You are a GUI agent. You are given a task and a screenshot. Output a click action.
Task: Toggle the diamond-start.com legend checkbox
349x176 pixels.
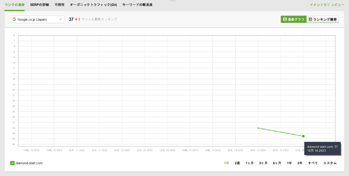coord(12,163)
